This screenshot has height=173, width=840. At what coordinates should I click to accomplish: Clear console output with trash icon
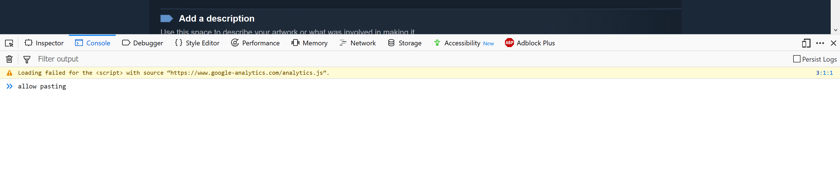[x=9, y=59]
